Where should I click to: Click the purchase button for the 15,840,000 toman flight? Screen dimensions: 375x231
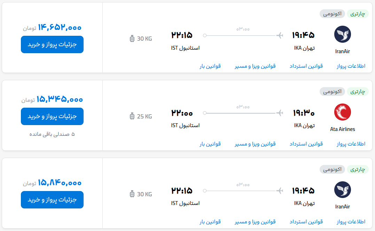(52, 200)
